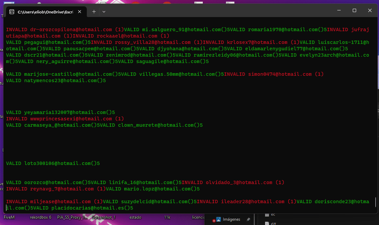Open the Imágenes folder in File Explorer
379x225 pixels.
(232, 219)
